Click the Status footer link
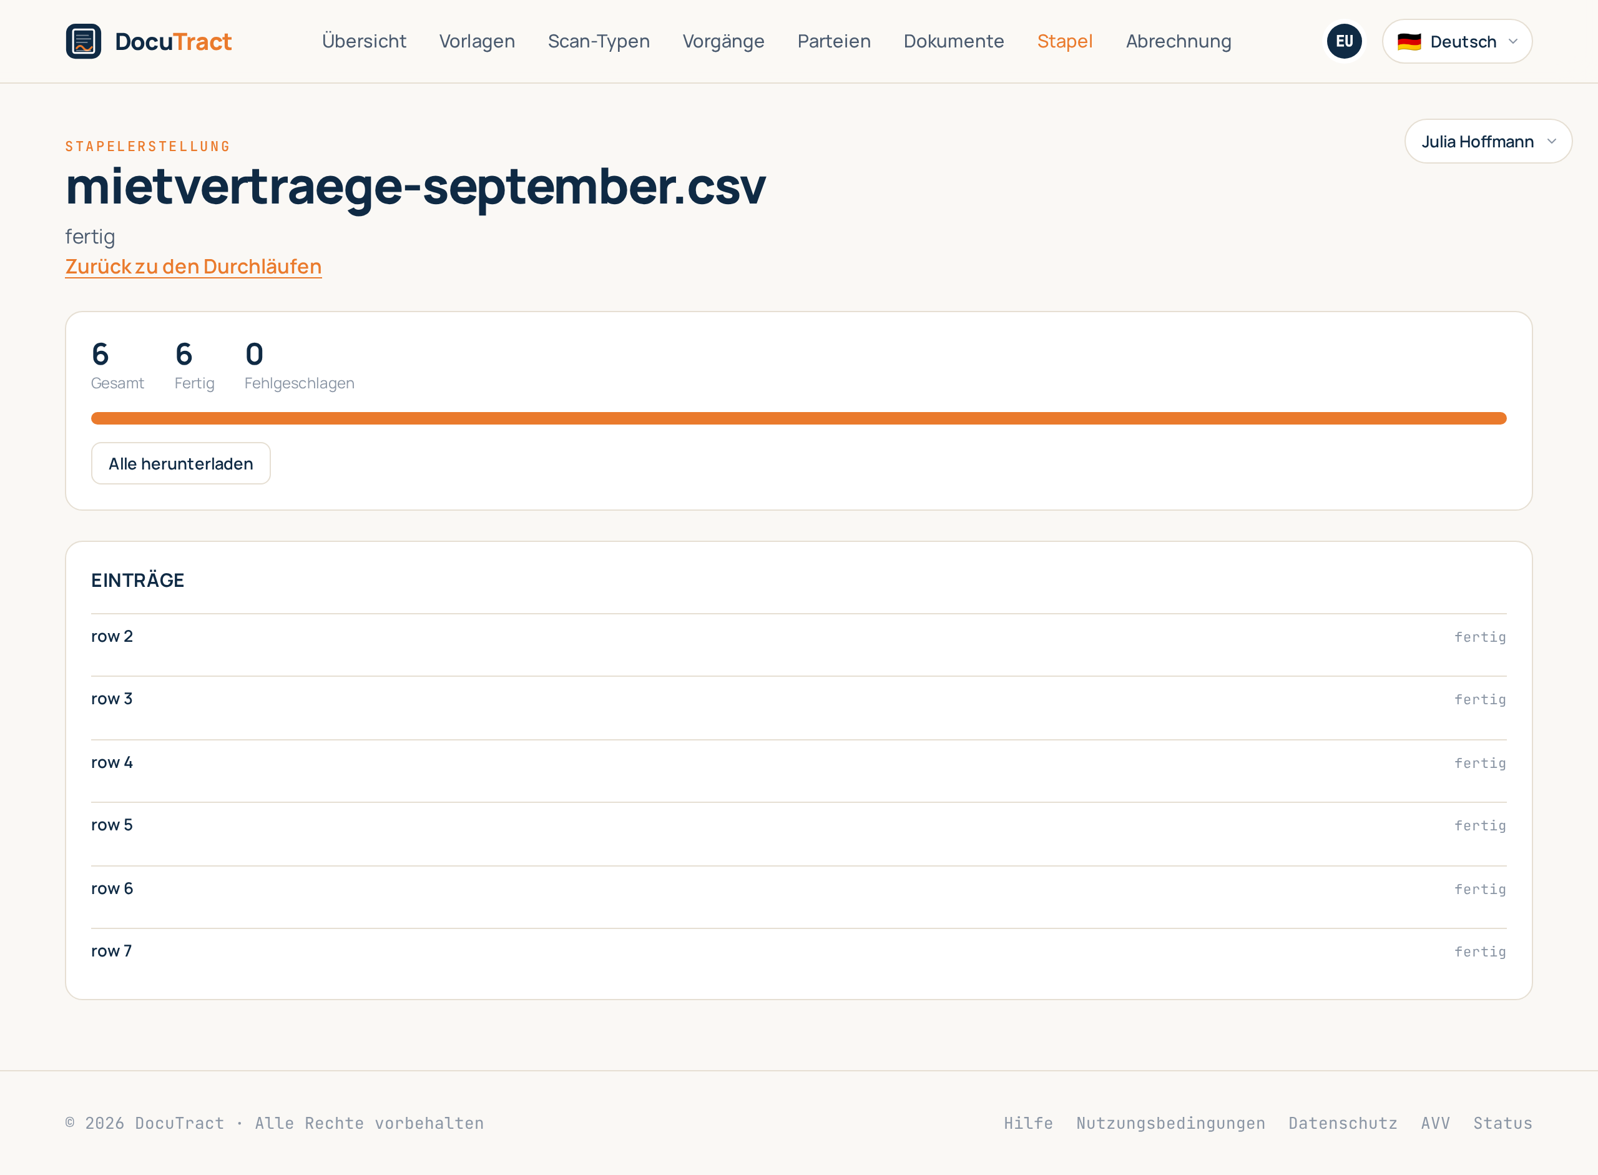The image size is (1598, 1175). click(x=1502, y=1123)
